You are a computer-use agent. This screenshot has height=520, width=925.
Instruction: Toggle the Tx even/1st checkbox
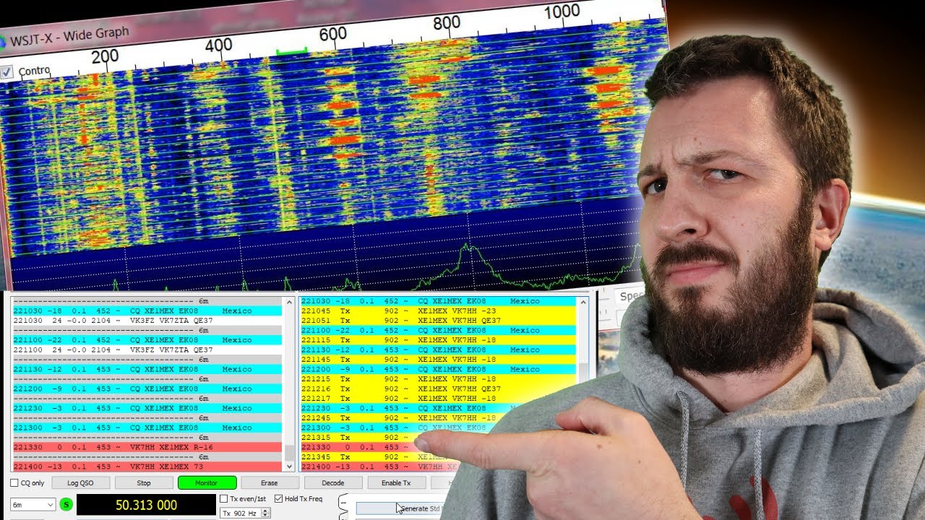pos(224,499)
